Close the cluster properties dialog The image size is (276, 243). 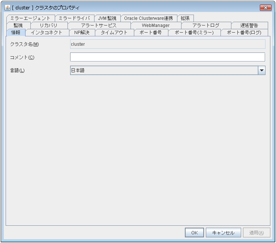(x=265, y=7)
